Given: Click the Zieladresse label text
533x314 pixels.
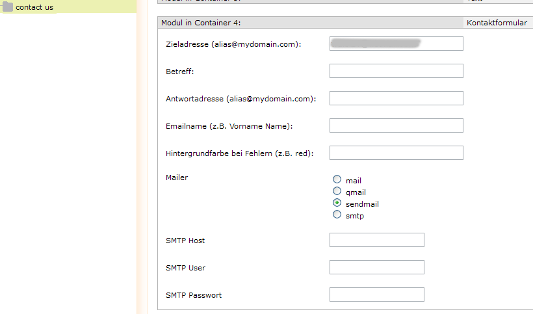Looking at the screenshot, I should pyautogui.click(x=233, y=44).
